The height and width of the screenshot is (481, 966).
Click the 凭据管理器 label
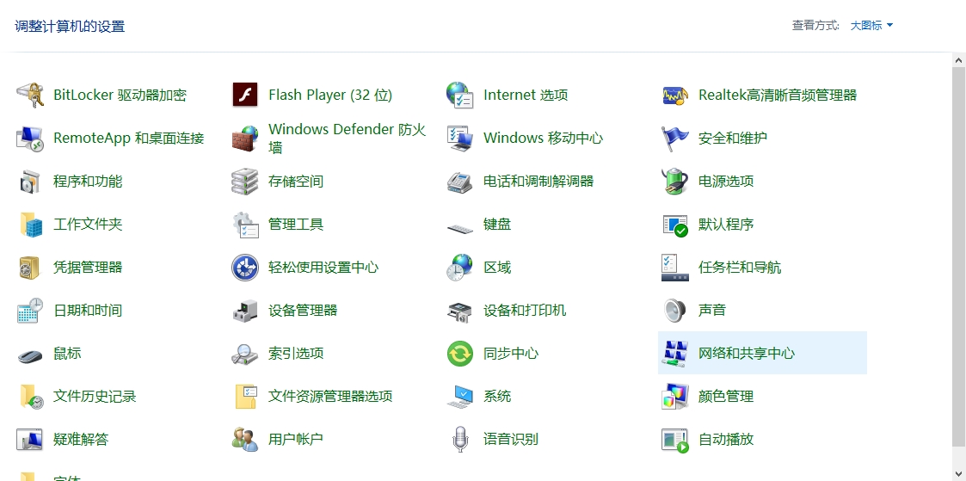pyautogui.click(x=88, y=268)
